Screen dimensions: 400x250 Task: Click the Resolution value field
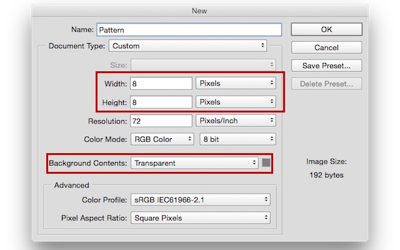coord(162,121)
